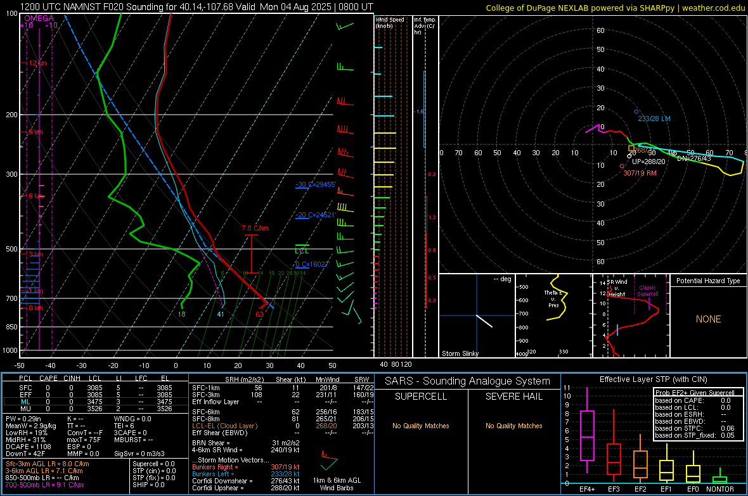748x496 pixels.
Task: Click the surface temperature value '63'
Action: coord(259,314)
